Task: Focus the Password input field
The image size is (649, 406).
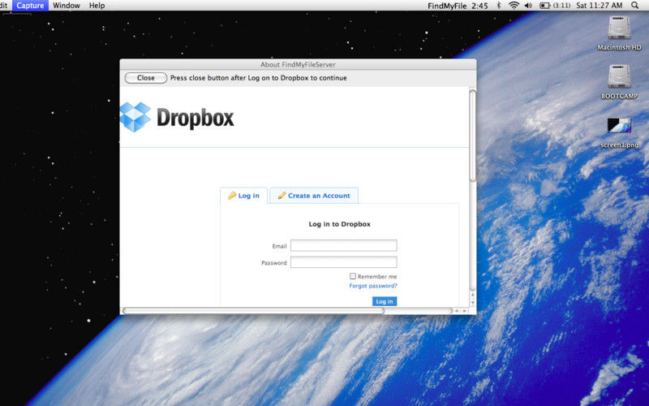Action: point(343,262)
